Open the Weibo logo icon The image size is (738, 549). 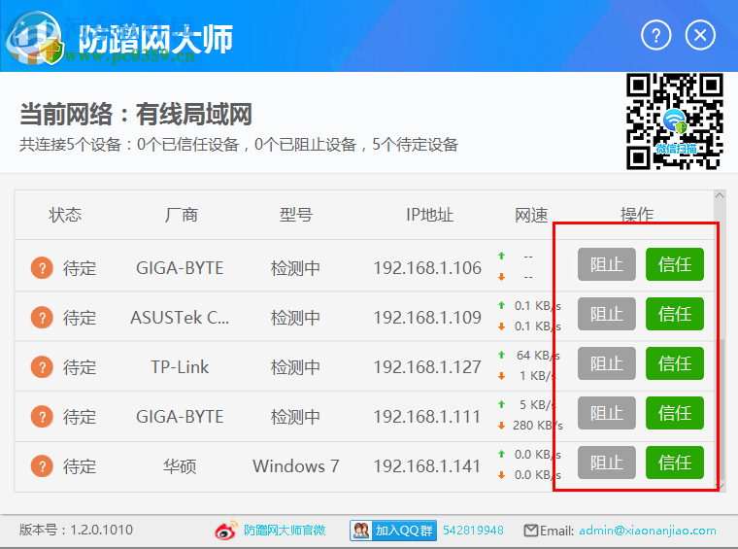pyautogui.click(x=226, y=531)
